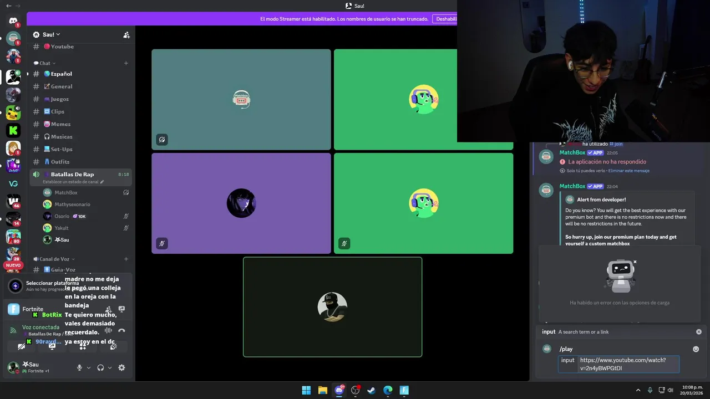Open the Guia-Voz channel
This screenshot has height=399, width=710.
pyautogui.click(x=79, y=270)
